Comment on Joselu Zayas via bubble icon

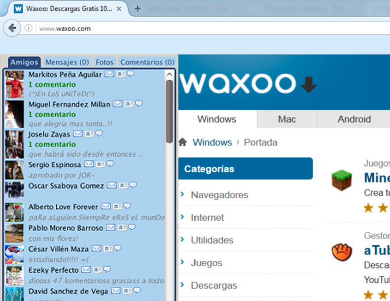99,134
